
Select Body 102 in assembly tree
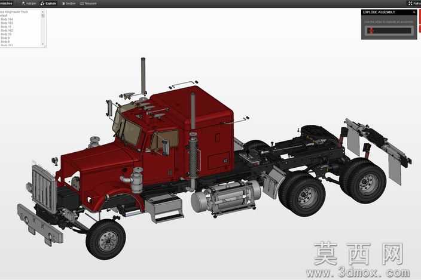tap(7, 30)
